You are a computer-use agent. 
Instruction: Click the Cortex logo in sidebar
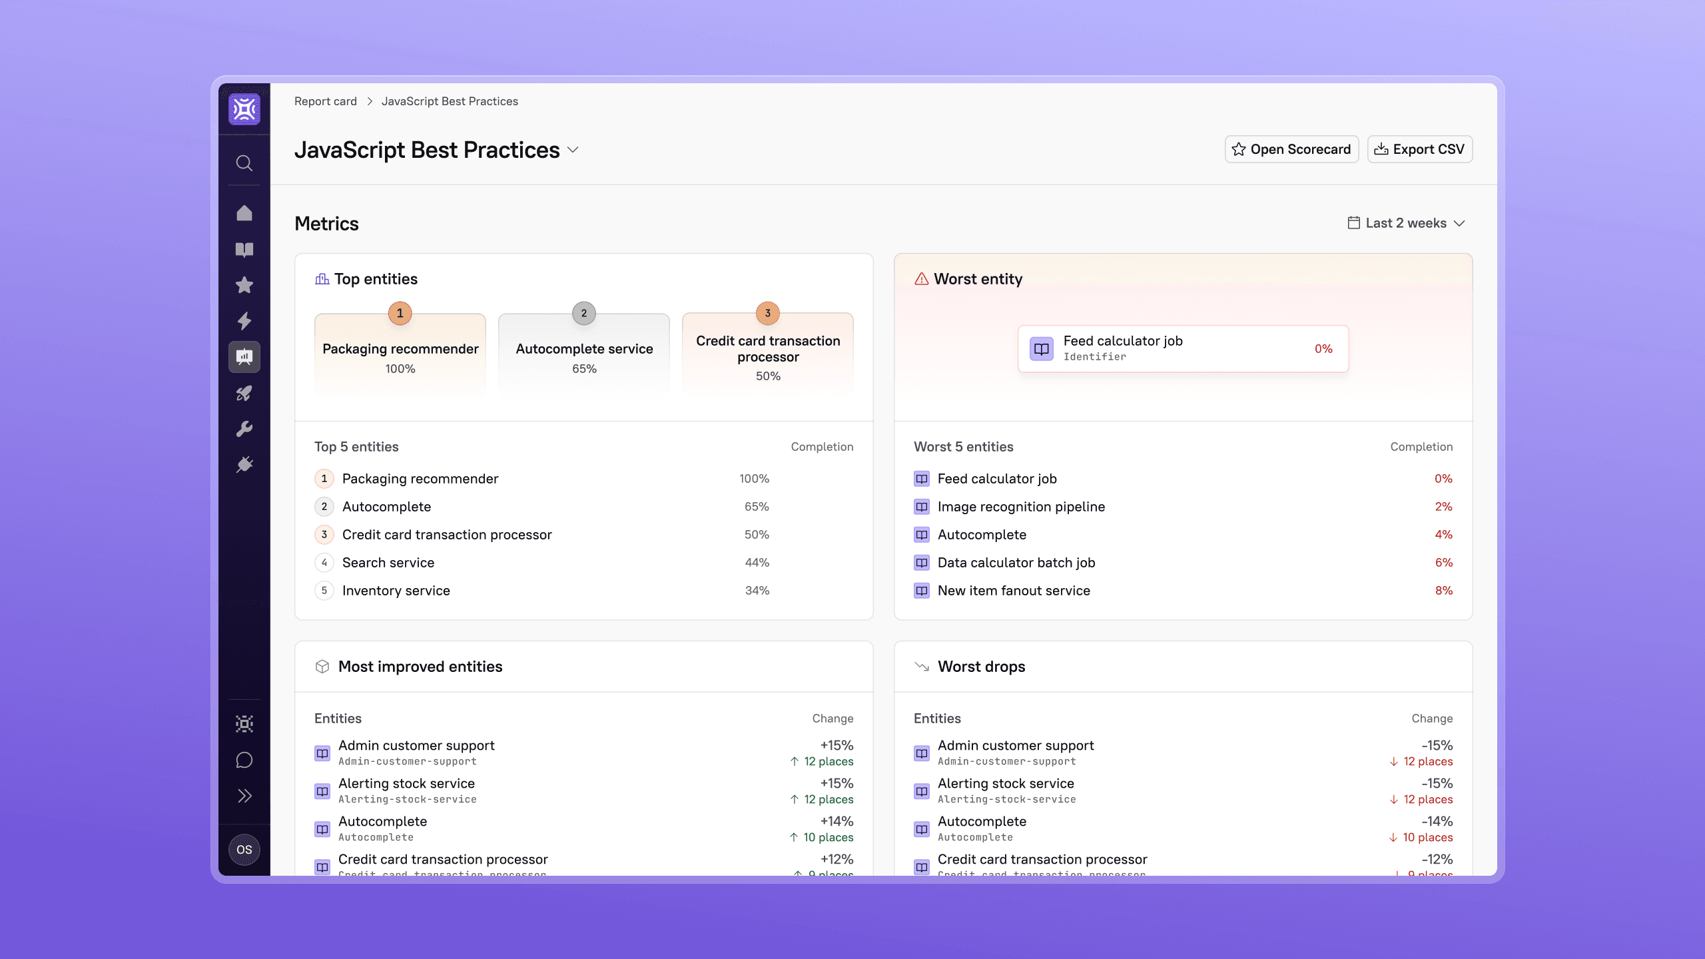(x=244, y=109)
